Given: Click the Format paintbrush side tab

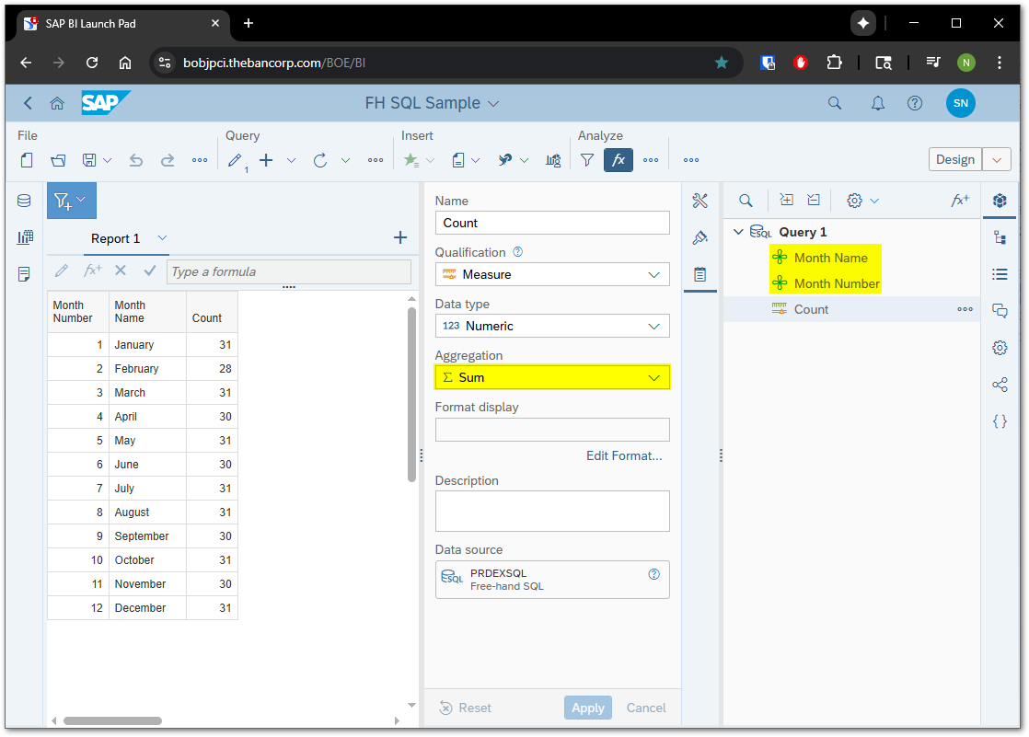Looking at the screenshot, I should 699,237.
